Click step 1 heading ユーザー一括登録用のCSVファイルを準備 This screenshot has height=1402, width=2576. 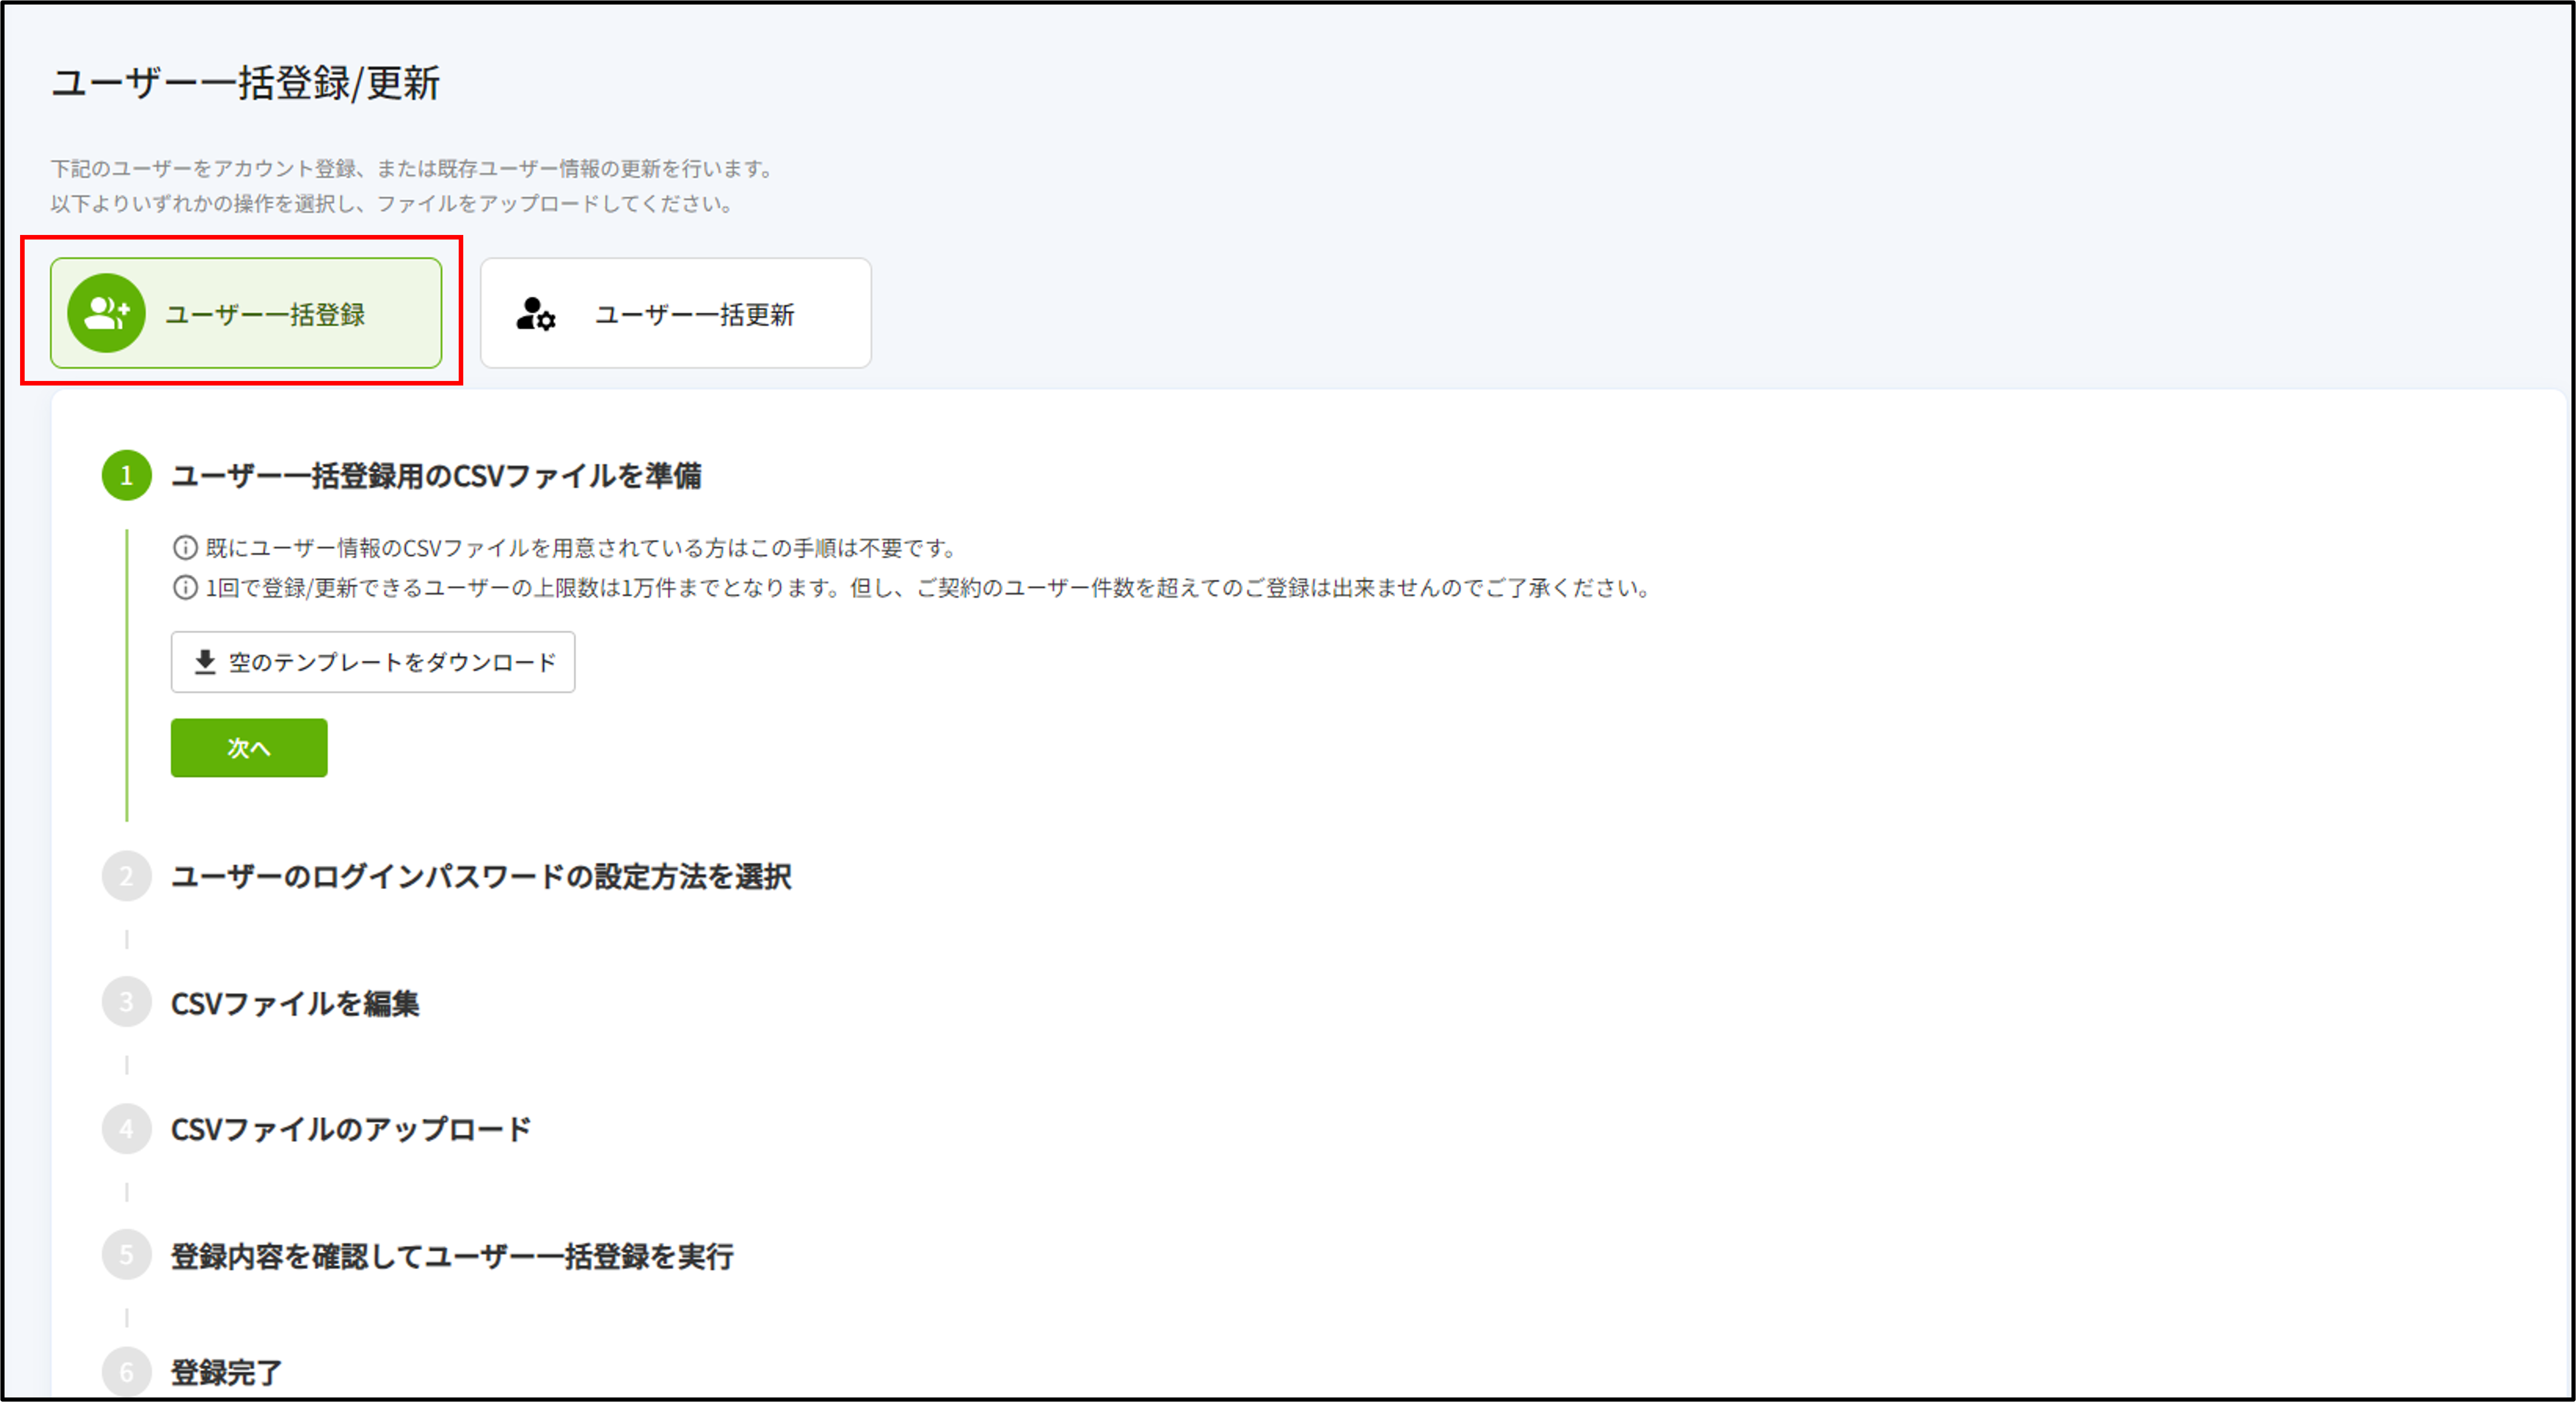(x=436, y=476)
